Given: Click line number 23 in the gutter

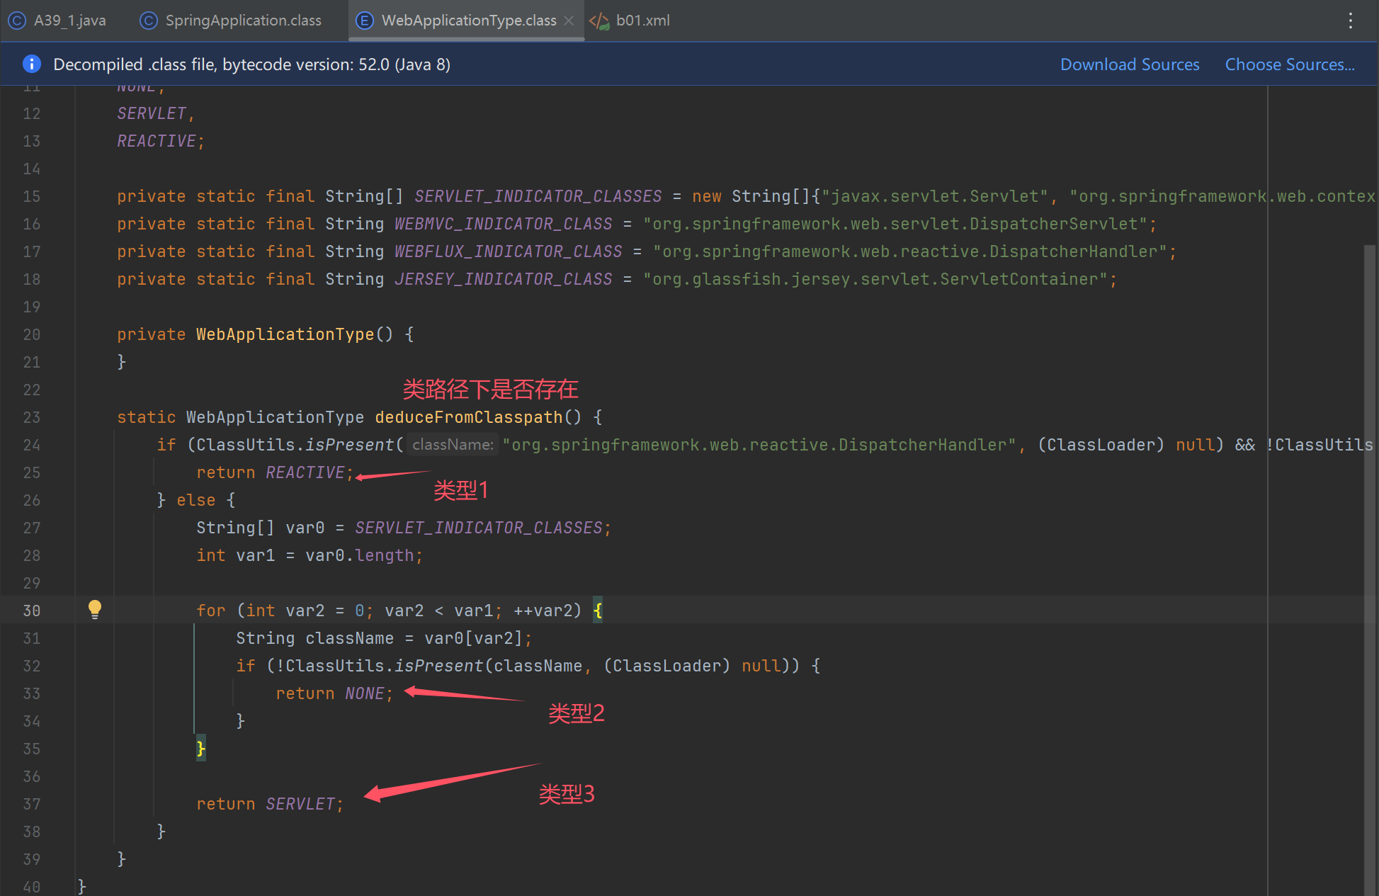Looking at the screenshot, I should click(x=31, y=417).
